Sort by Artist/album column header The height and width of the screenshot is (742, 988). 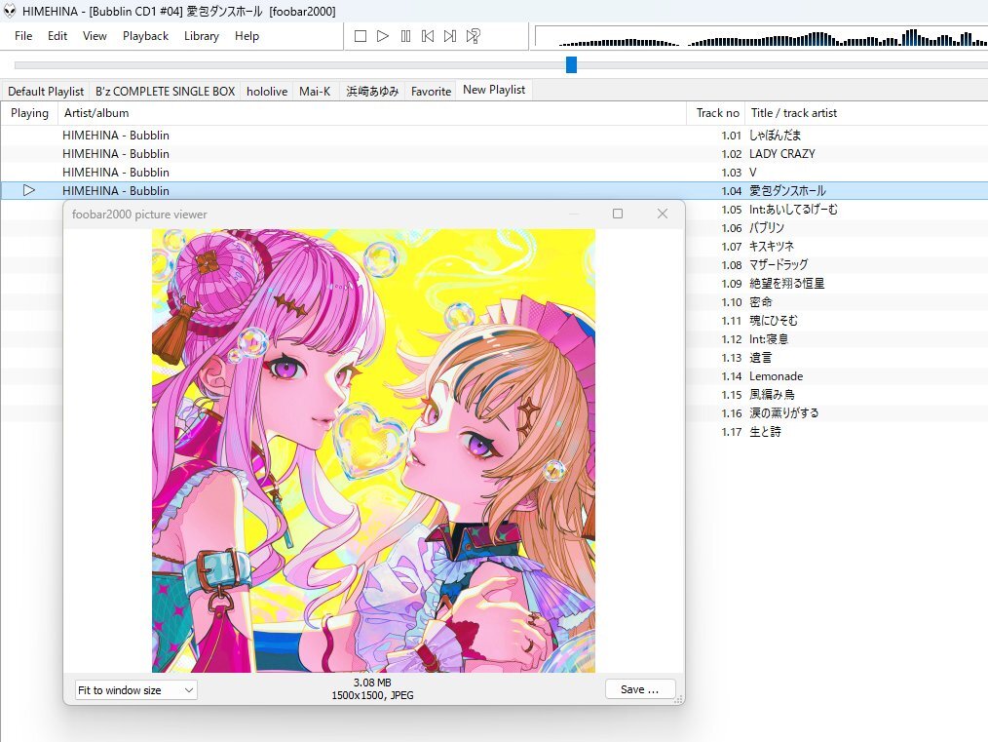(372, 113)
